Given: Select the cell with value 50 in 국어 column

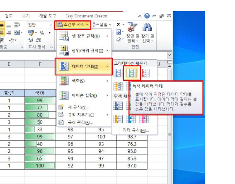Looking at the screenshot, I should (40, 122).
